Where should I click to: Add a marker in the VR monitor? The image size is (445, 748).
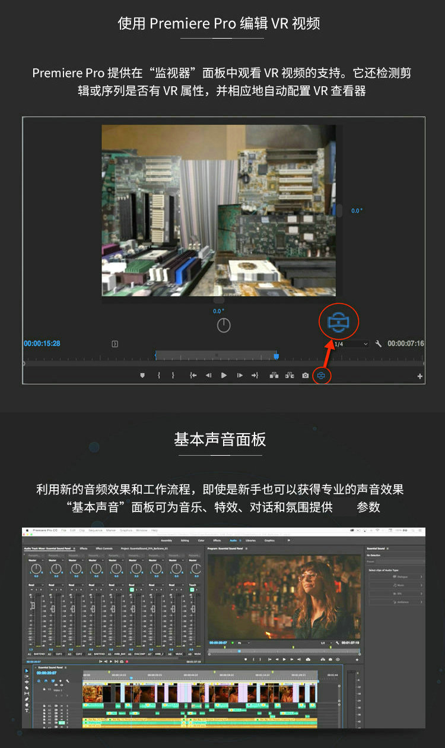coord(142,375)
